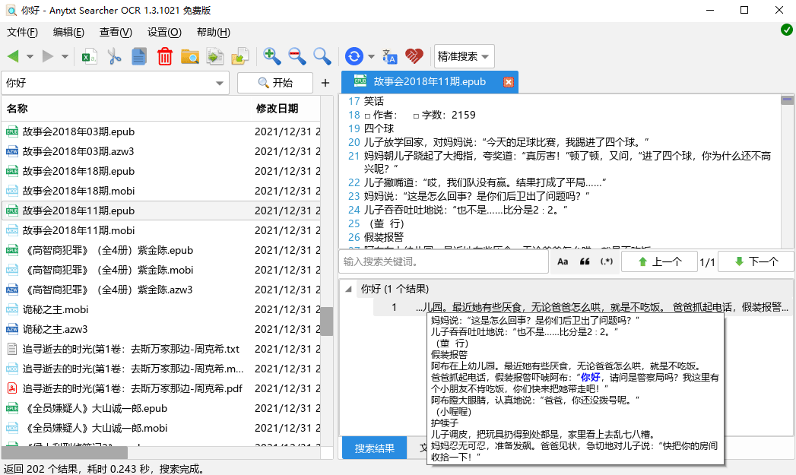The width and height of the screenshot is (796, 475).
Task: Click the plus to add new search
Action: pyautogui.click(x=325, y=83)
